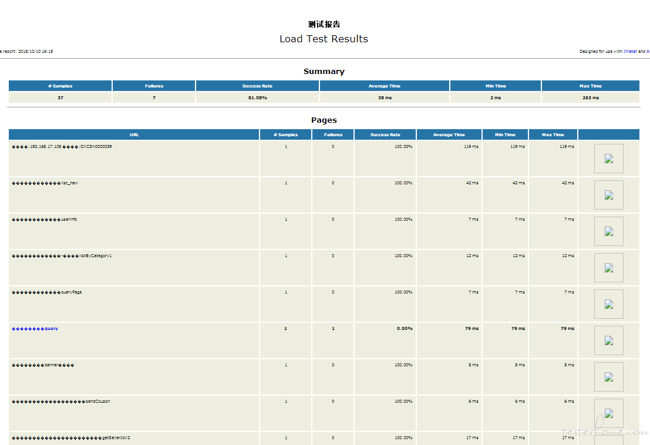Select the summary failures value 7
This screenshot has width=650, height=445.
pos(154,98)
